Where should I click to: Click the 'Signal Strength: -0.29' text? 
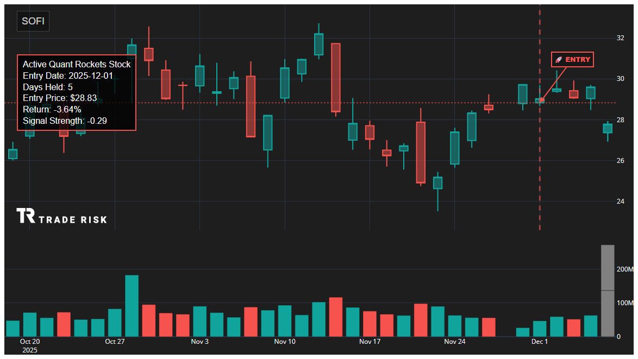(x=65, y=121)
